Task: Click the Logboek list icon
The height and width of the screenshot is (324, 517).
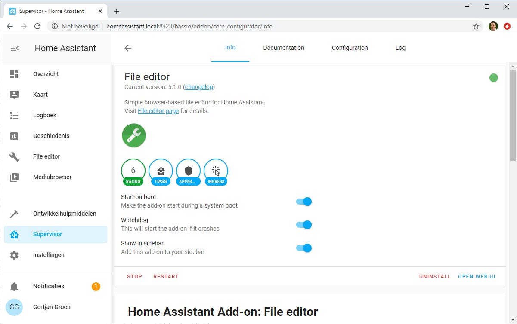Action: (x=14, y=115)
